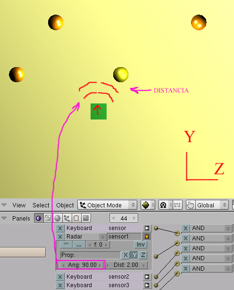Set radar axis to Y
Image resolution: width=234 pixels, height=290 pixels.
[134, 255]
